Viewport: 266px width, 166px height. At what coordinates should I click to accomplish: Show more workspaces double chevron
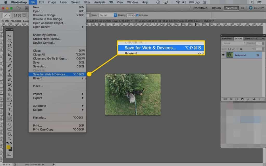click(x=243, y=8)
